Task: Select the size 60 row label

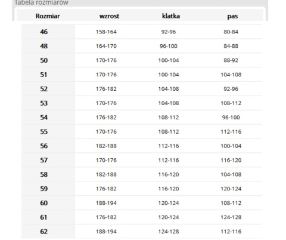Action: tap(44, 203)
